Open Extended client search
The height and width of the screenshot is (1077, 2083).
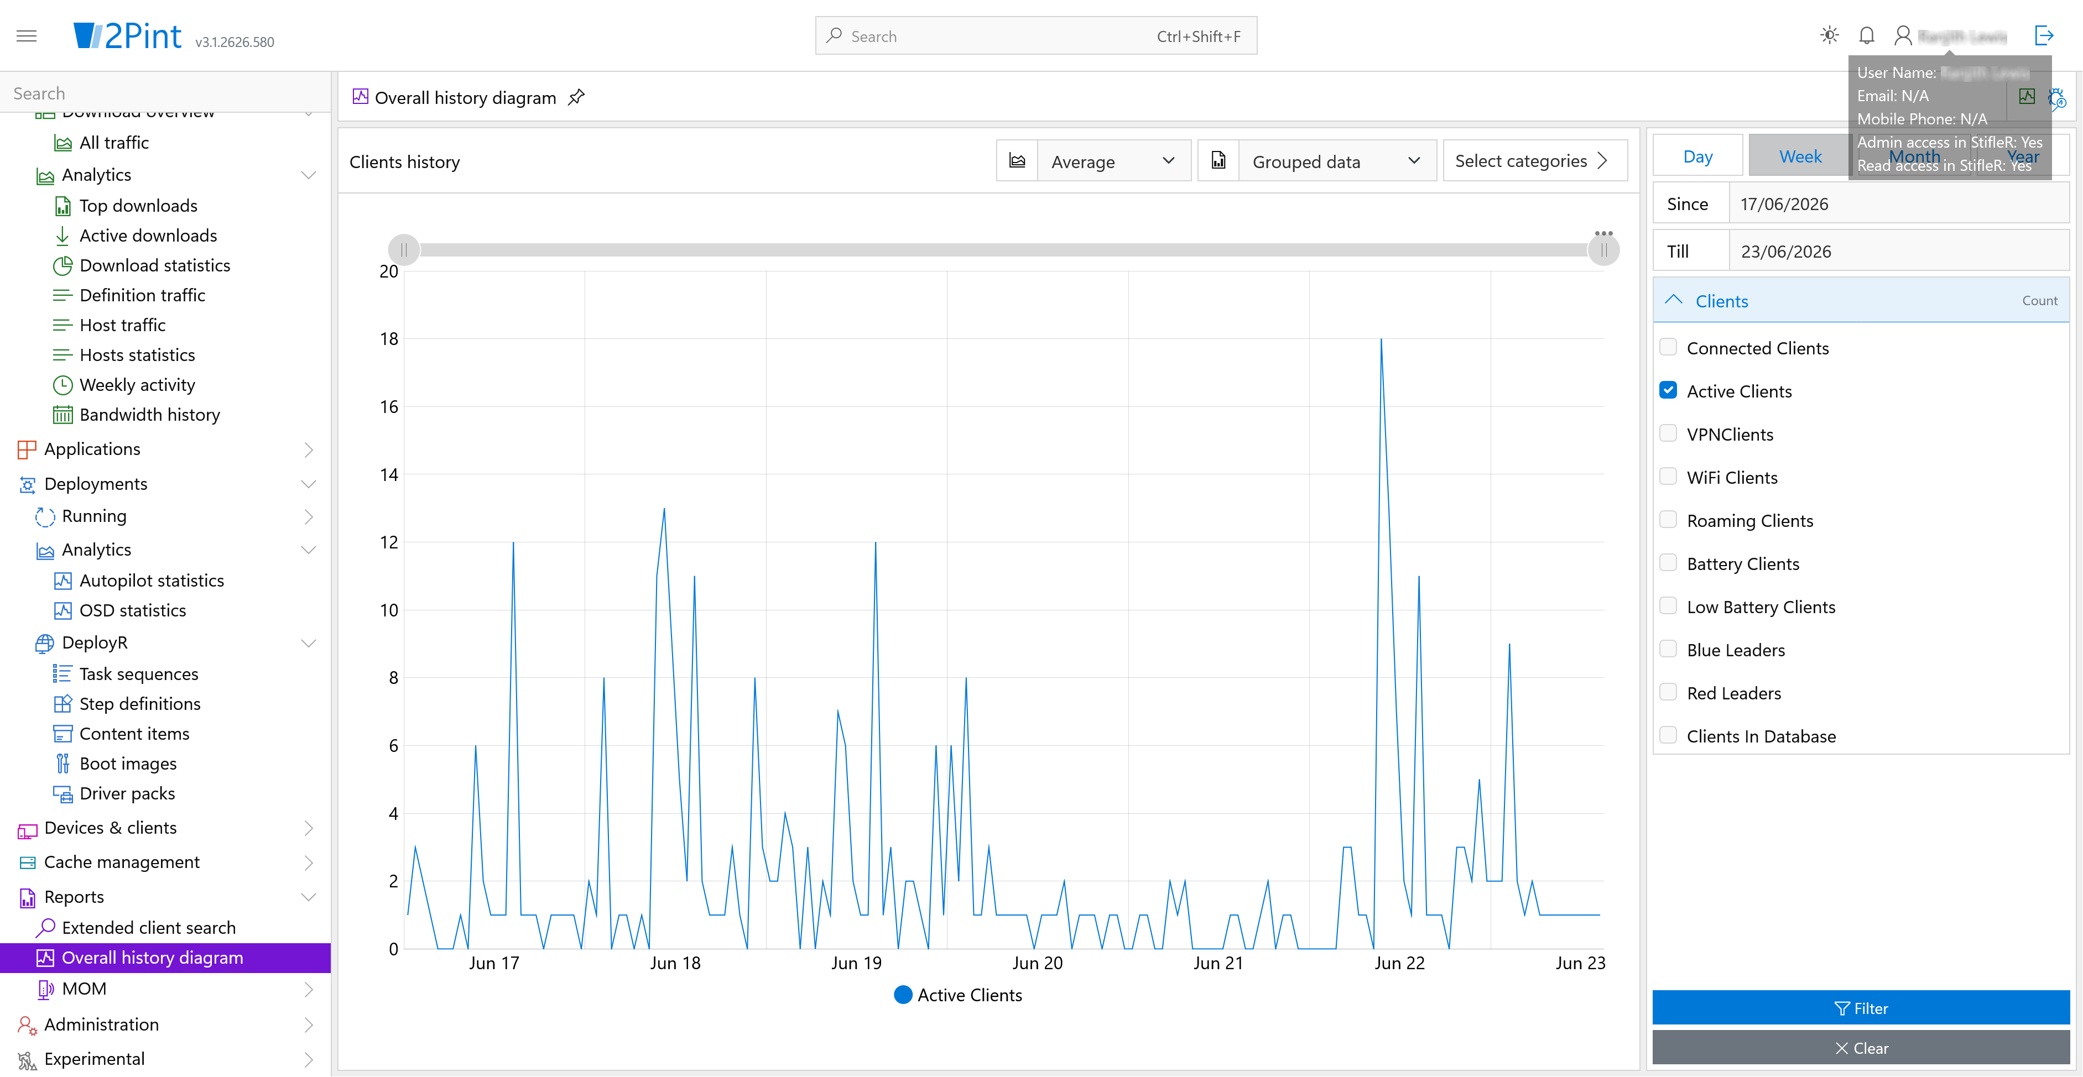149,928
